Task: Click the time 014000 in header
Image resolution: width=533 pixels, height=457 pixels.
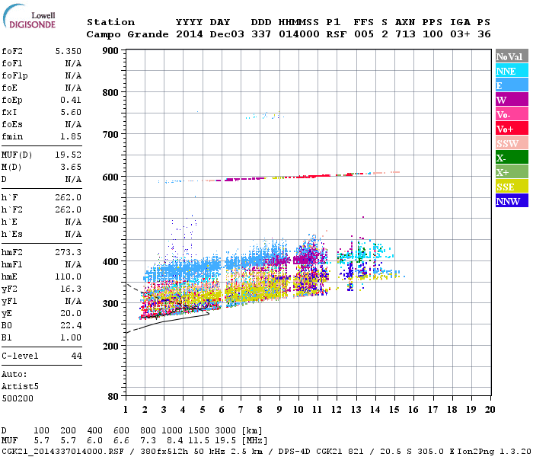Action: (299, 34)
